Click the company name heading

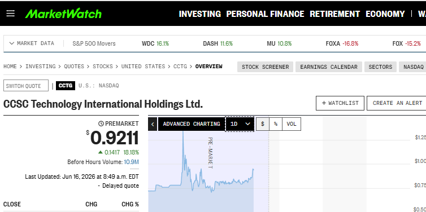pos(103,104)
